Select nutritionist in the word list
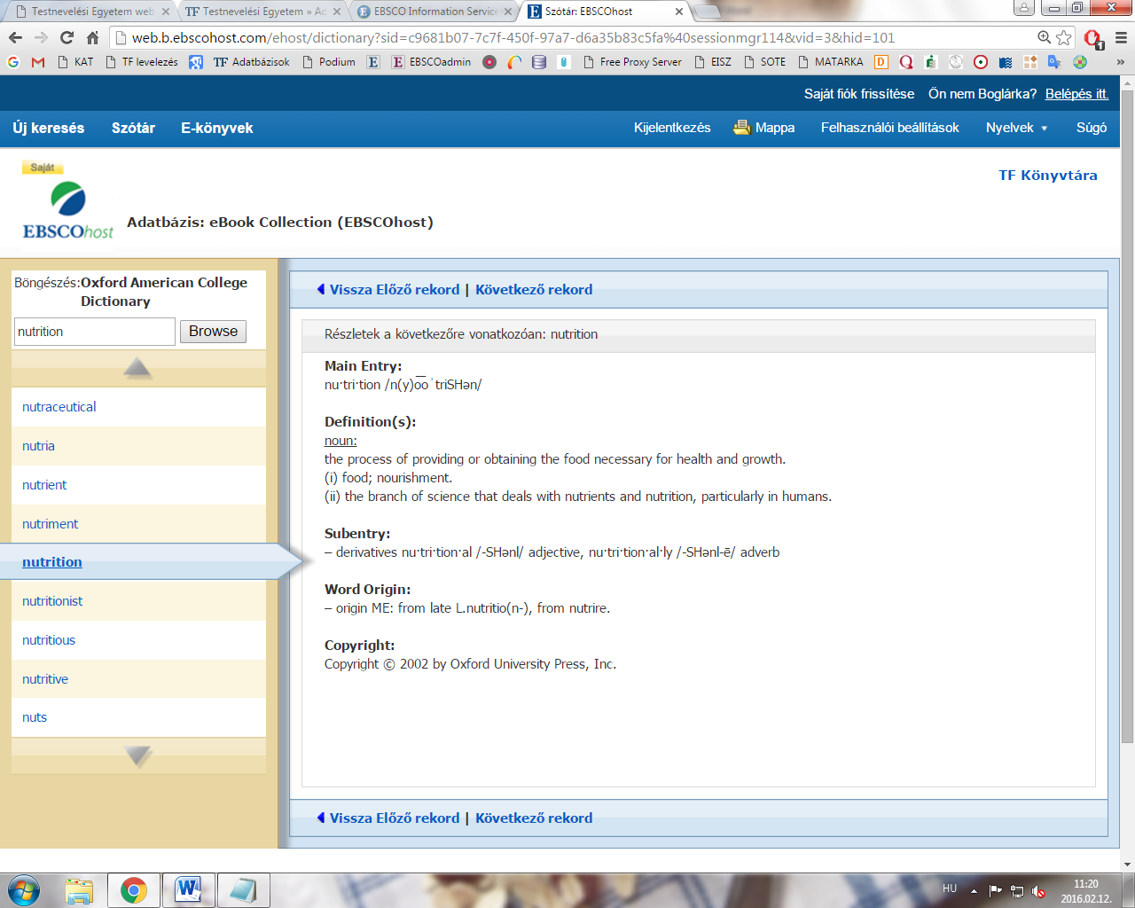This screenshot has width=1135, height=908. coord(52,601)
